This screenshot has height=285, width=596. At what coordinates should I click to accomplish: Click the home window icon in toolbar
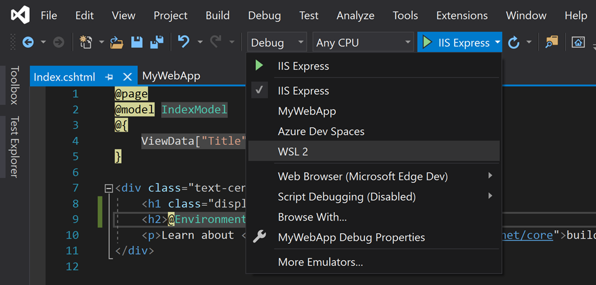(578, 42)
